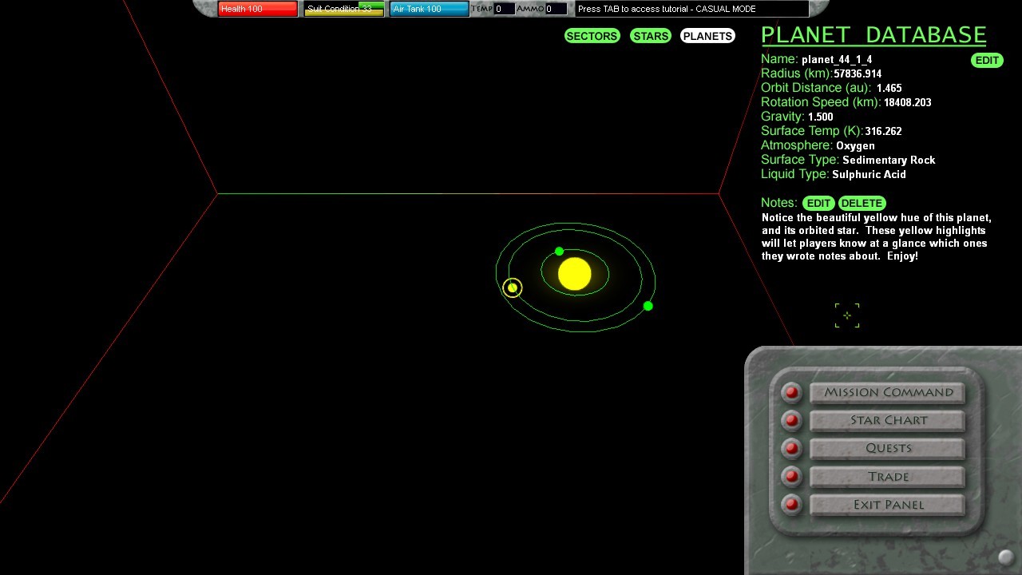Click the red Health 100 bar

pyautogui.click(x=257, y=9)
